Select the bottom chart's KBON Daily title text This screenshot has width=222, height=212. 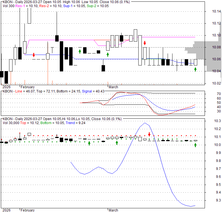62,119
